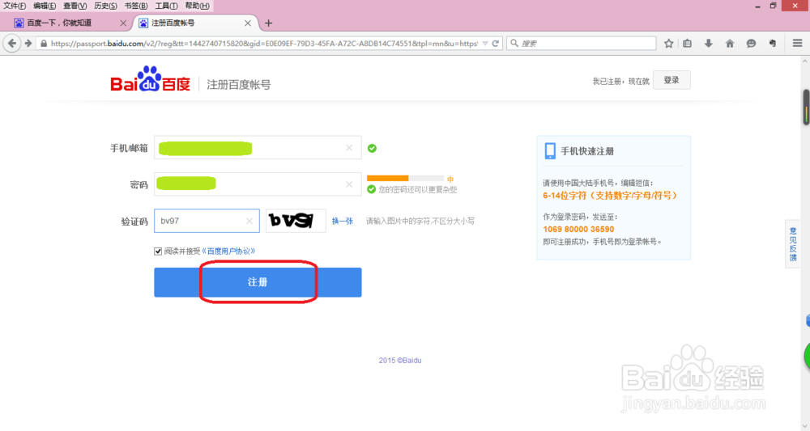Open a new tab with plus button
Screen dimensions: 810x431
(268, 23)
